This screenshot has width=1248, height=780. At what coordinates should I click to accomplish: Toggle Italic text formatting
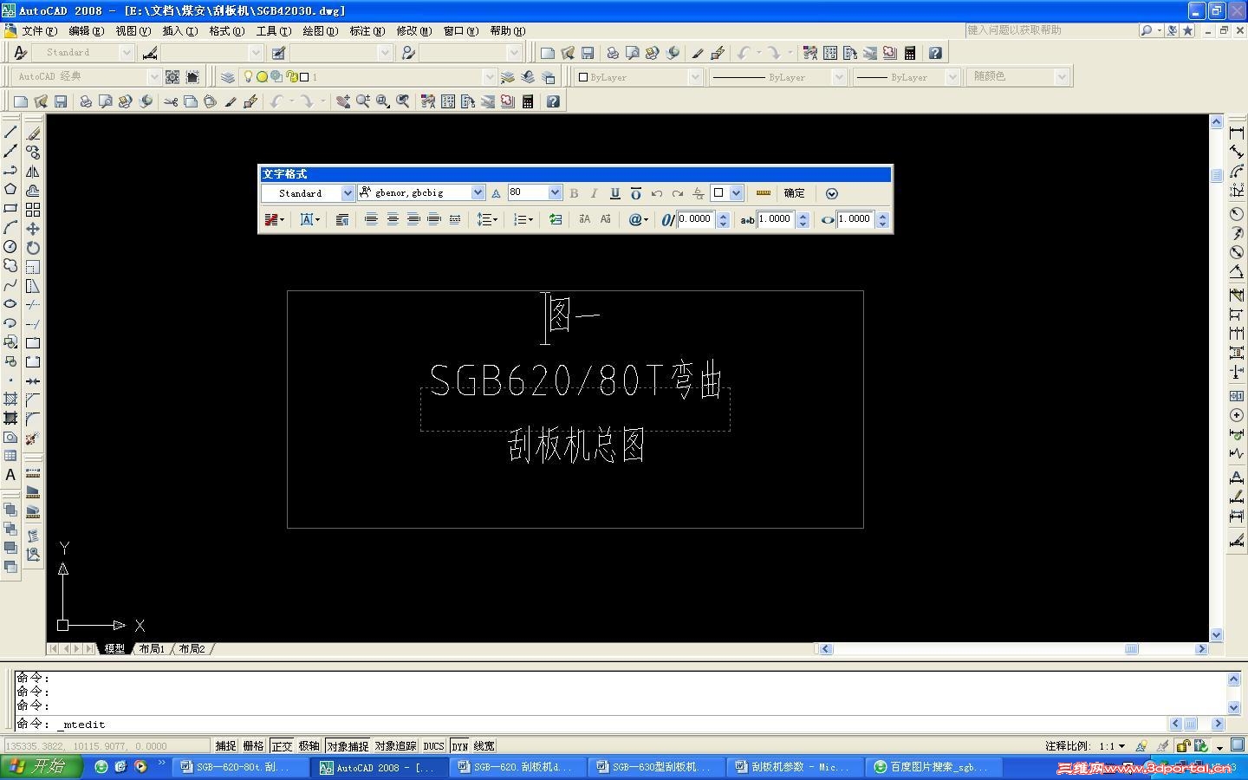595,193
